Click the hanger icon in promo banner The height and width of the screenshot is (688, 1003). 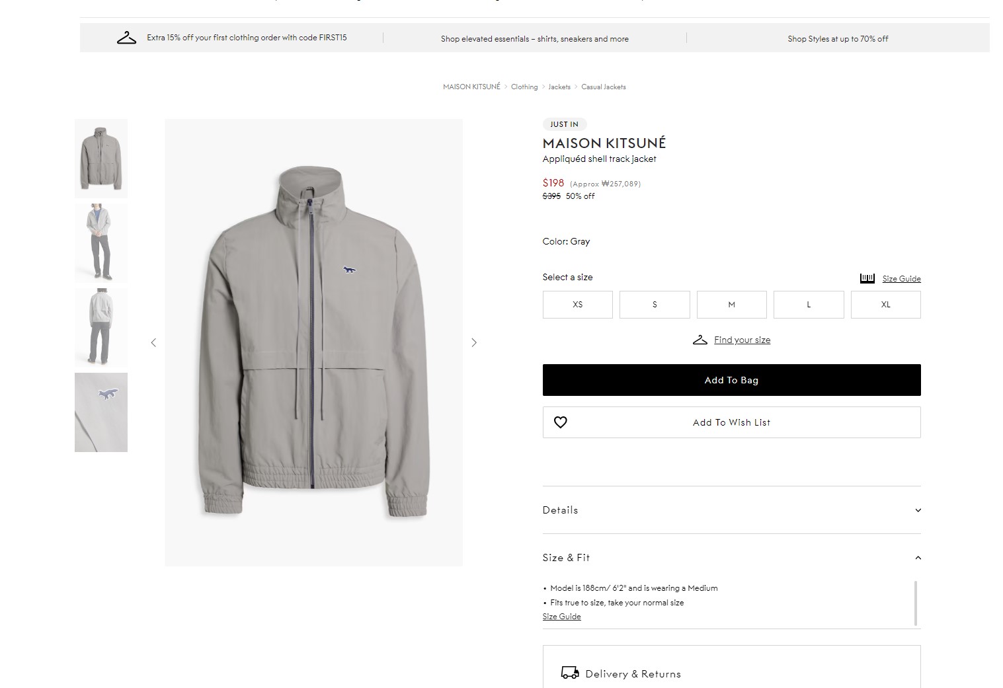coord(126,38)
